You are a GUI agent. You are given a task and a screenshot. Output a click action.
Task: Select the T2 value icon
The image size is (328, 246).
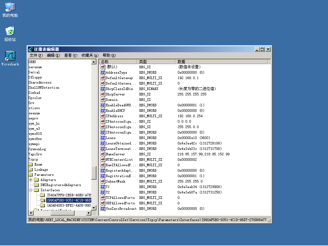103,192
